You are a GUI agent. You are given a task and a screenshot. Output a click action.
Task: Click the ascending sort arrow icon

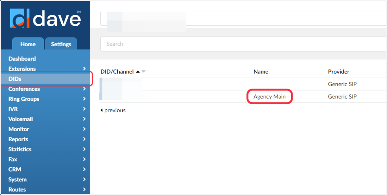point(138,72)
